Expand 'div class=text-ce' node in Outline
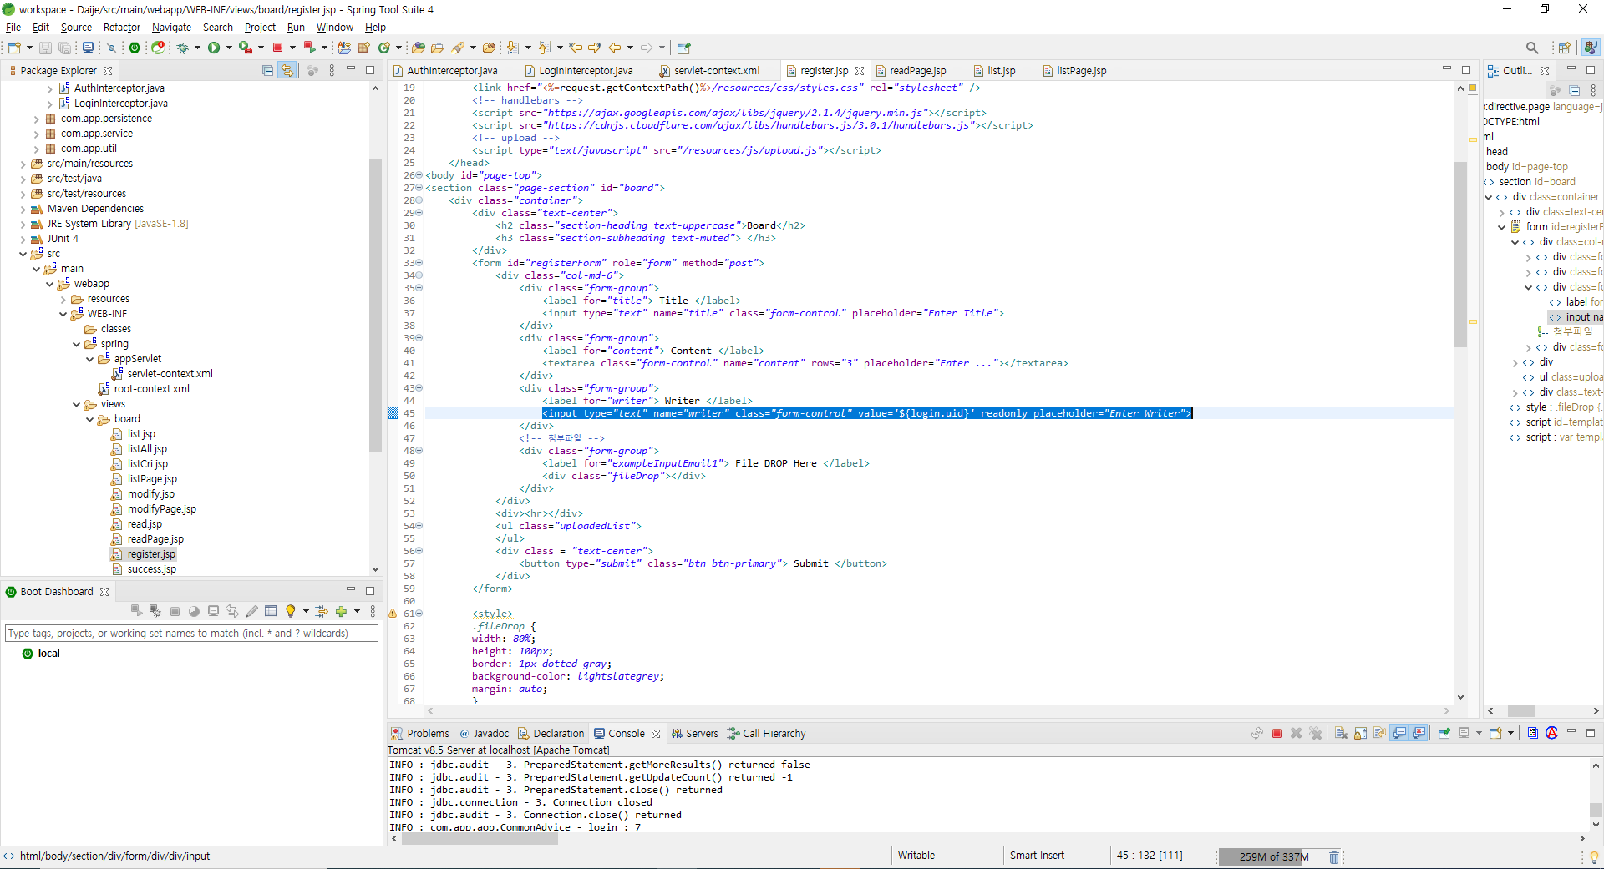Viewport: 1604px width, 869px height. click(1501, 212)
